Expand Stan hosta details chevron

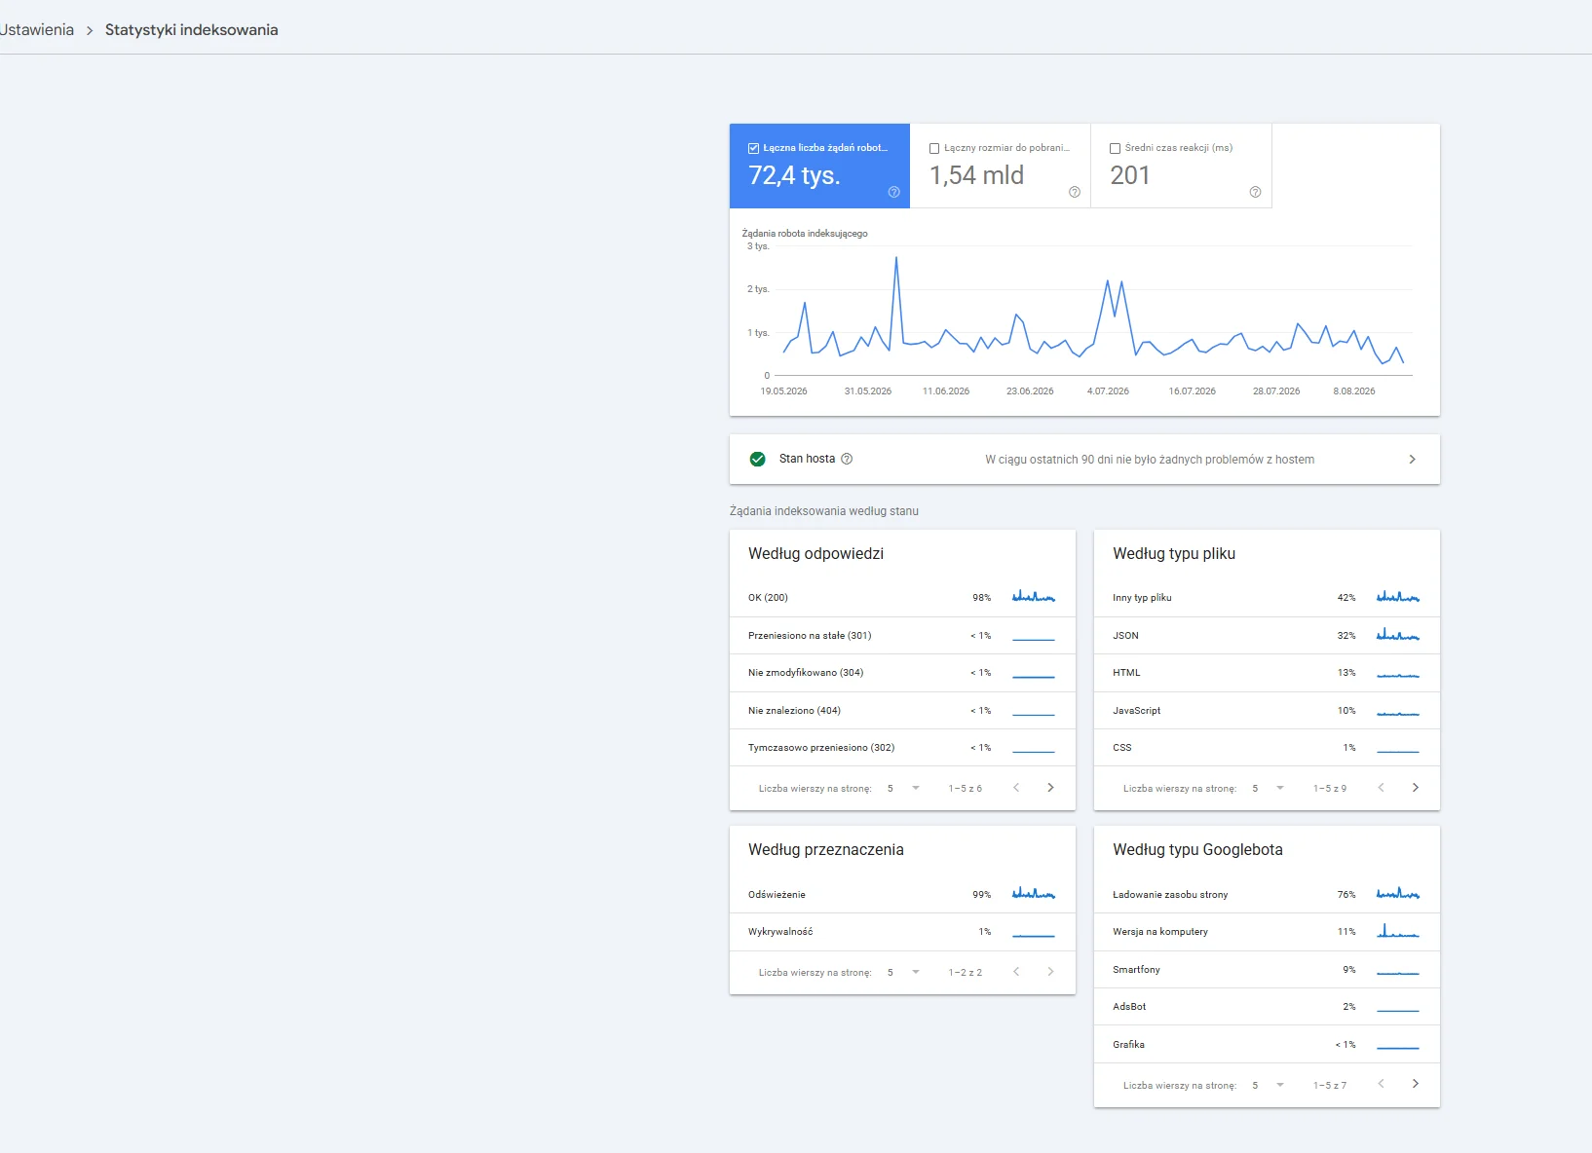[1412, 459]
